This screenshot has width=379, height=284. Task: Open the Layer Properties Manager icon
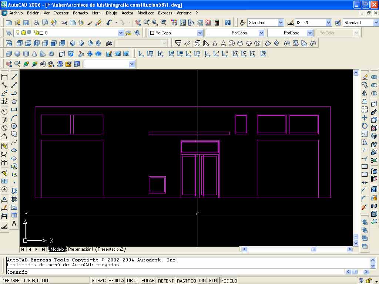tap(9, 33)
